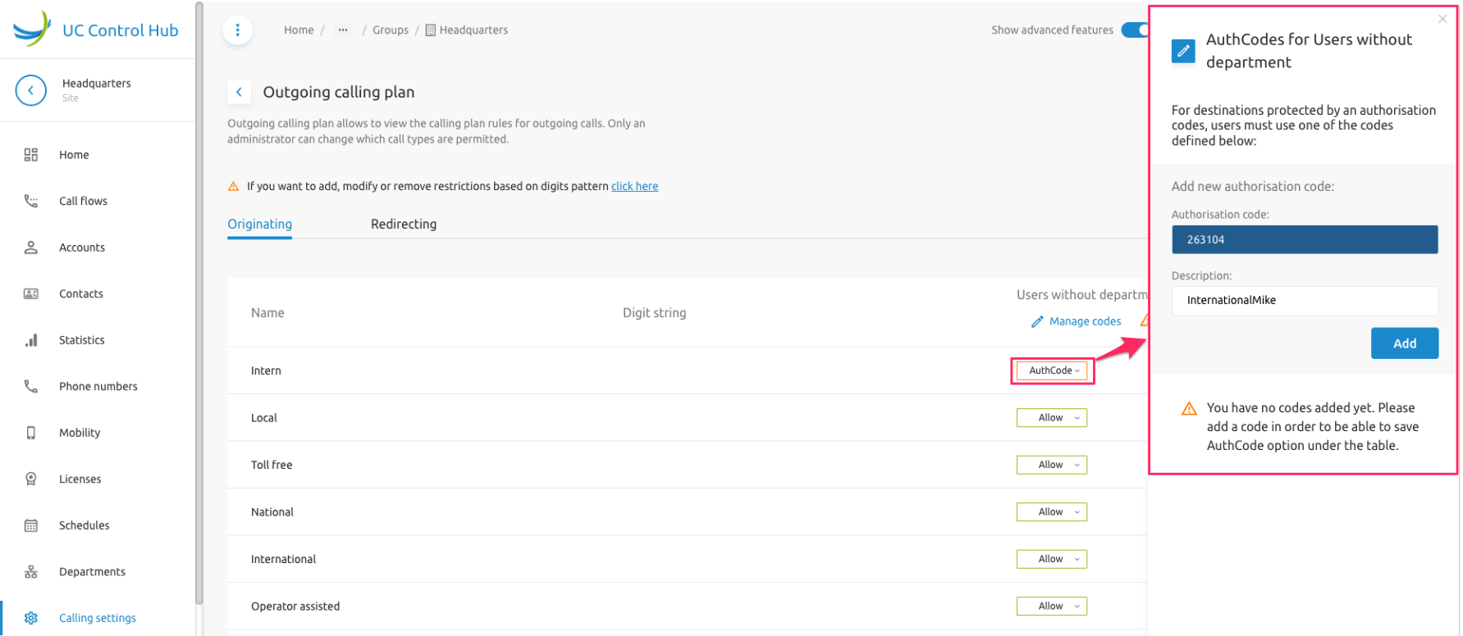This screenshot has width=1463, height=636.
Task: Expand the Allow dropdown for Operator assisted
Action: (1051, 606)
